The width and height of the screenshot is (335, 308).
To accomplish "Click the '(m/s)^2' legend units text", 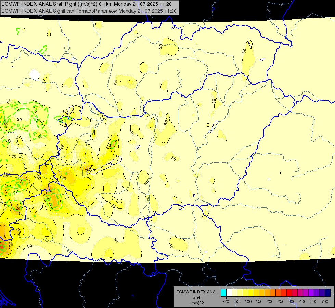I will 197,303.
